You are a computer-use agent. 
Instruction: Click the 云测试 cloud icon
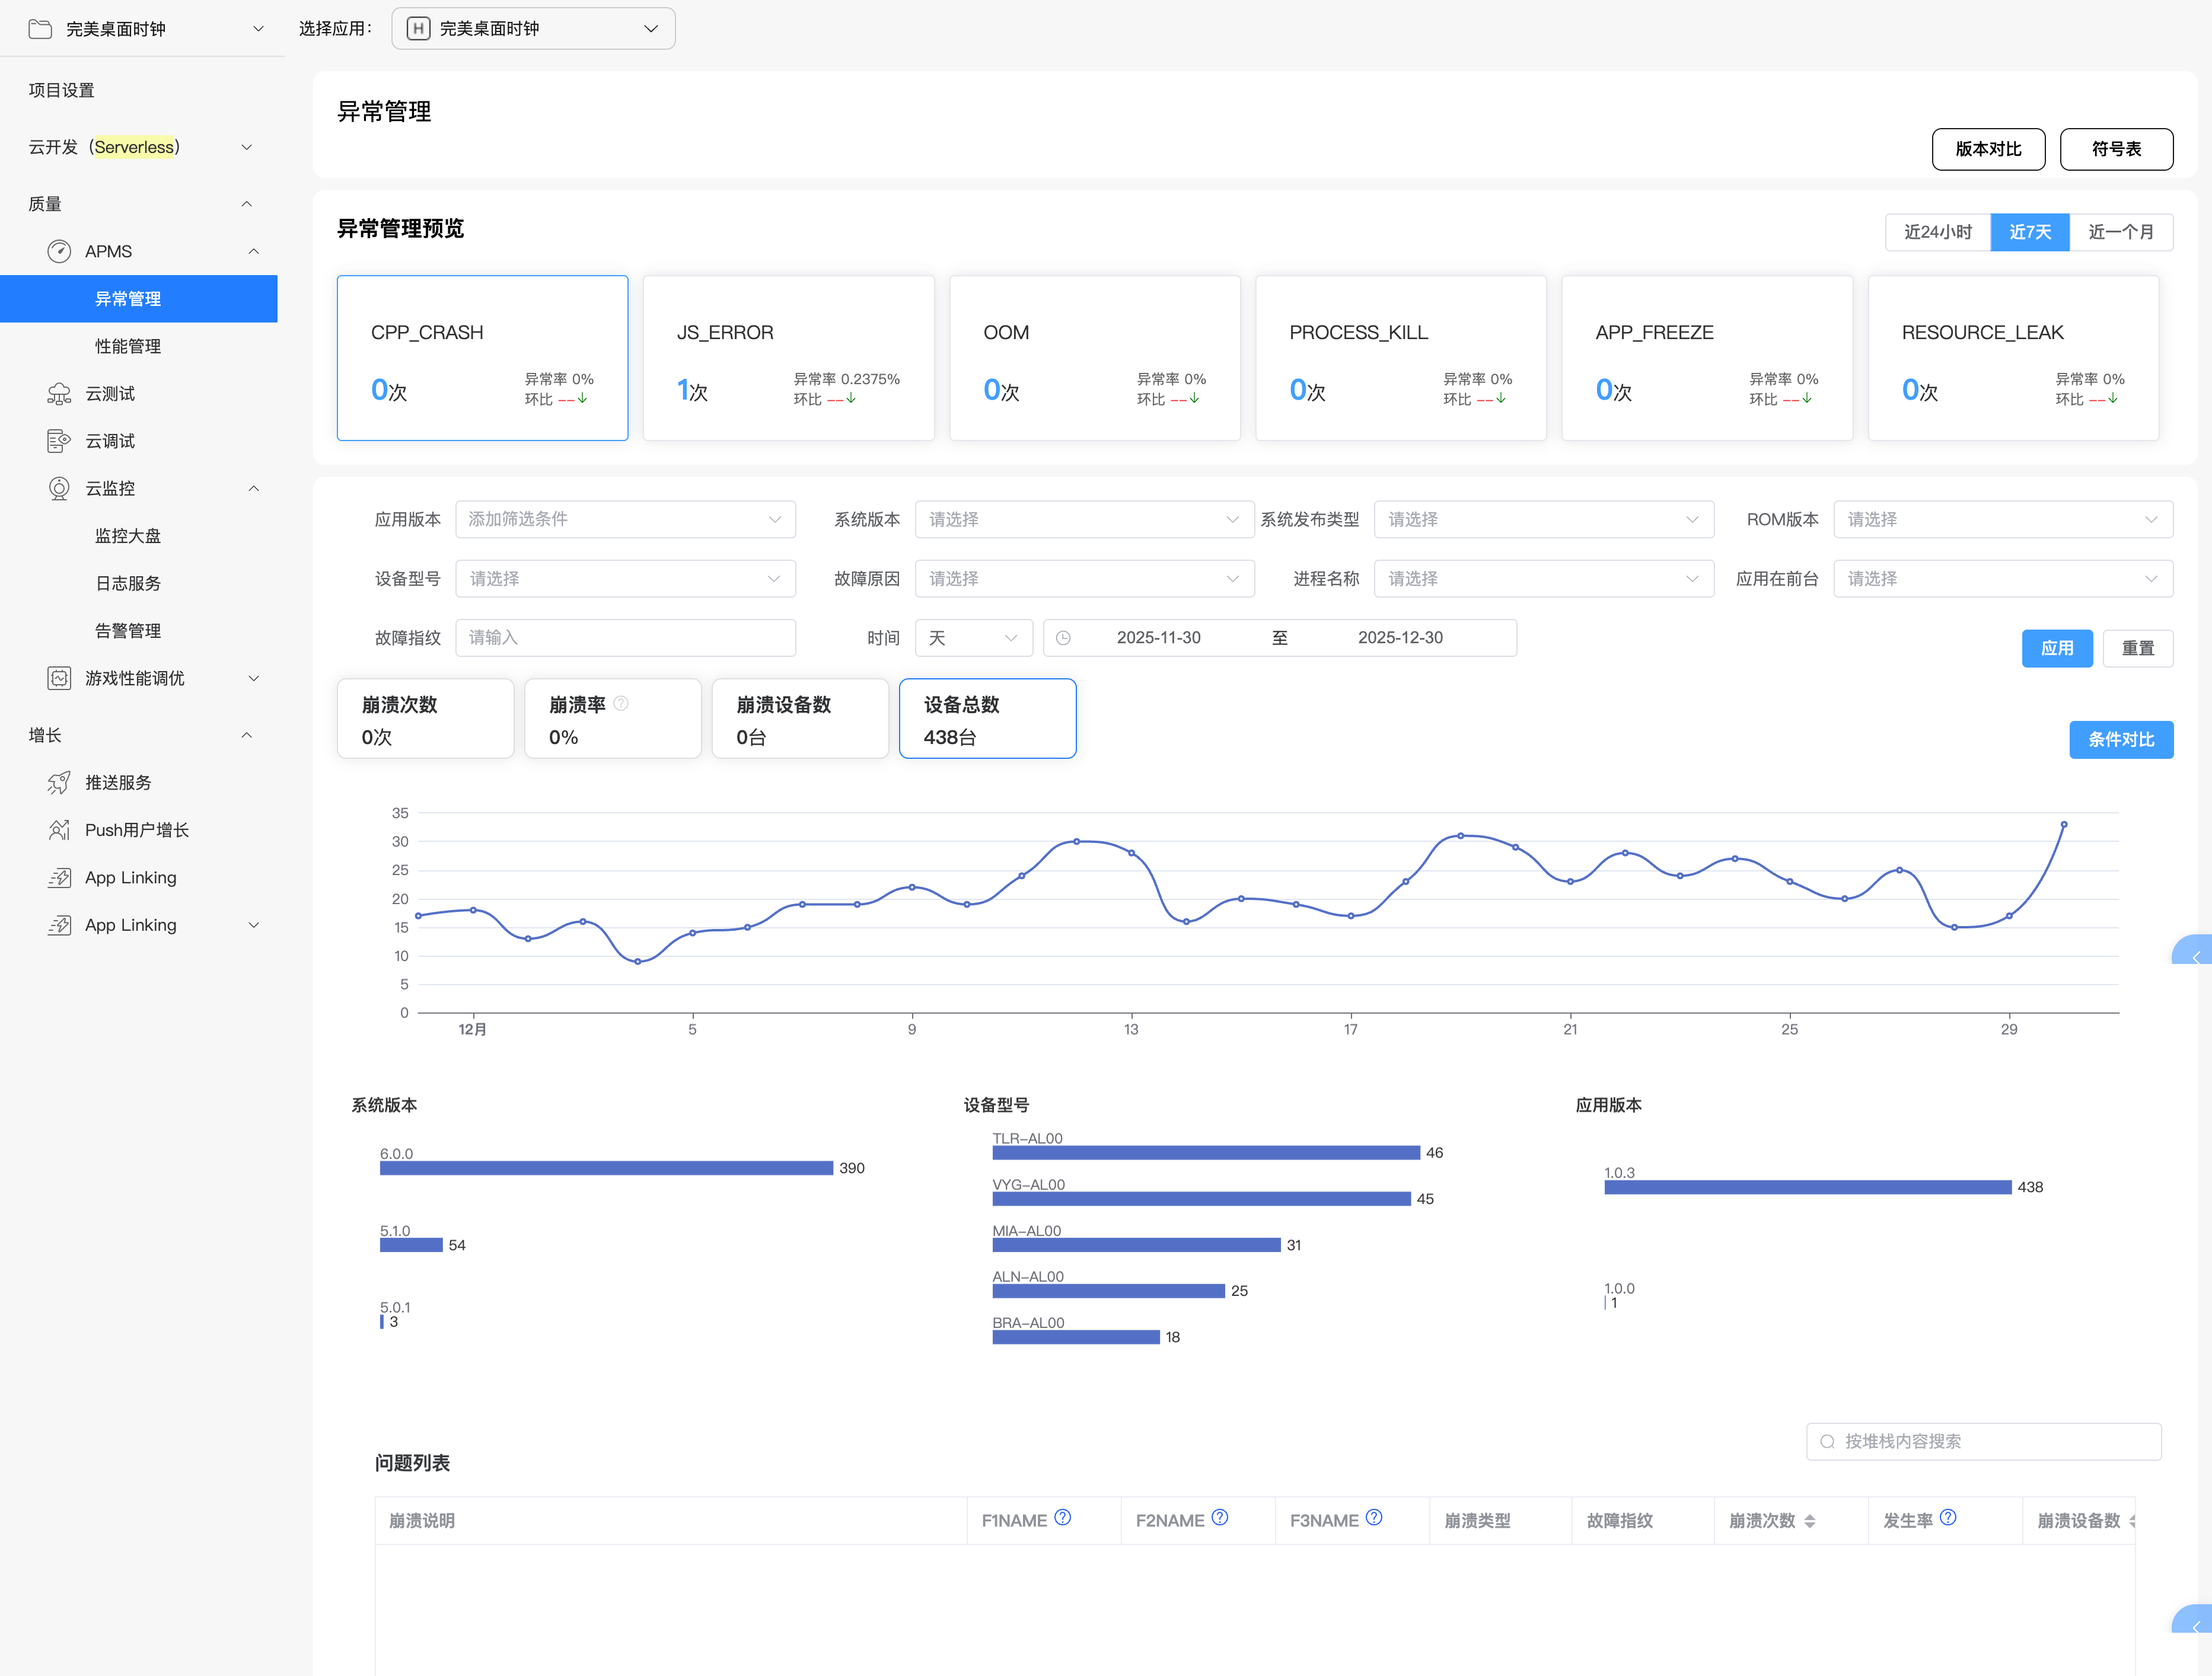pos(59,394)
